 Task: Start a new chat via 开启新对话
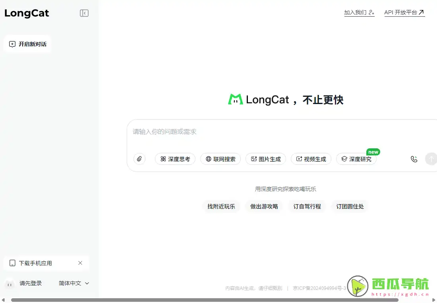(27, 44)
